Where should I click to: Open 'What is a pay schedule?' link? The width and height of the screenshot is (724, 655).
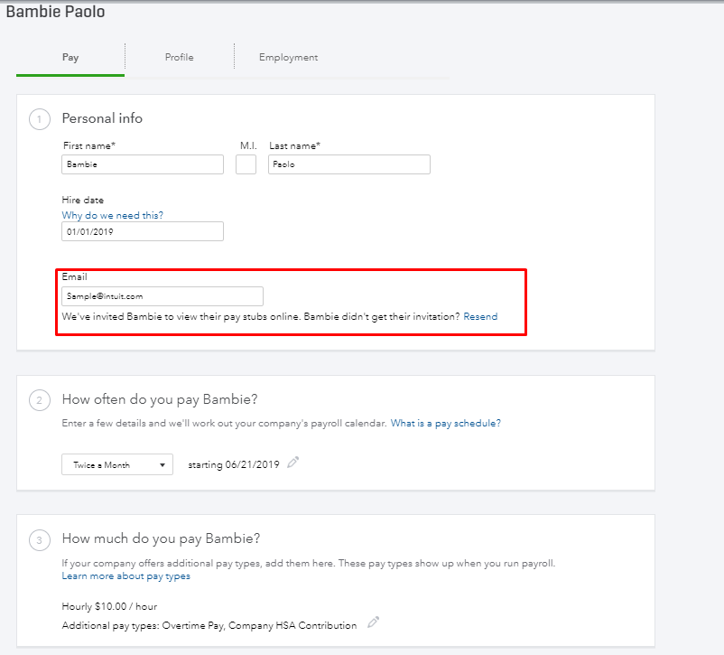coord(445,423)
